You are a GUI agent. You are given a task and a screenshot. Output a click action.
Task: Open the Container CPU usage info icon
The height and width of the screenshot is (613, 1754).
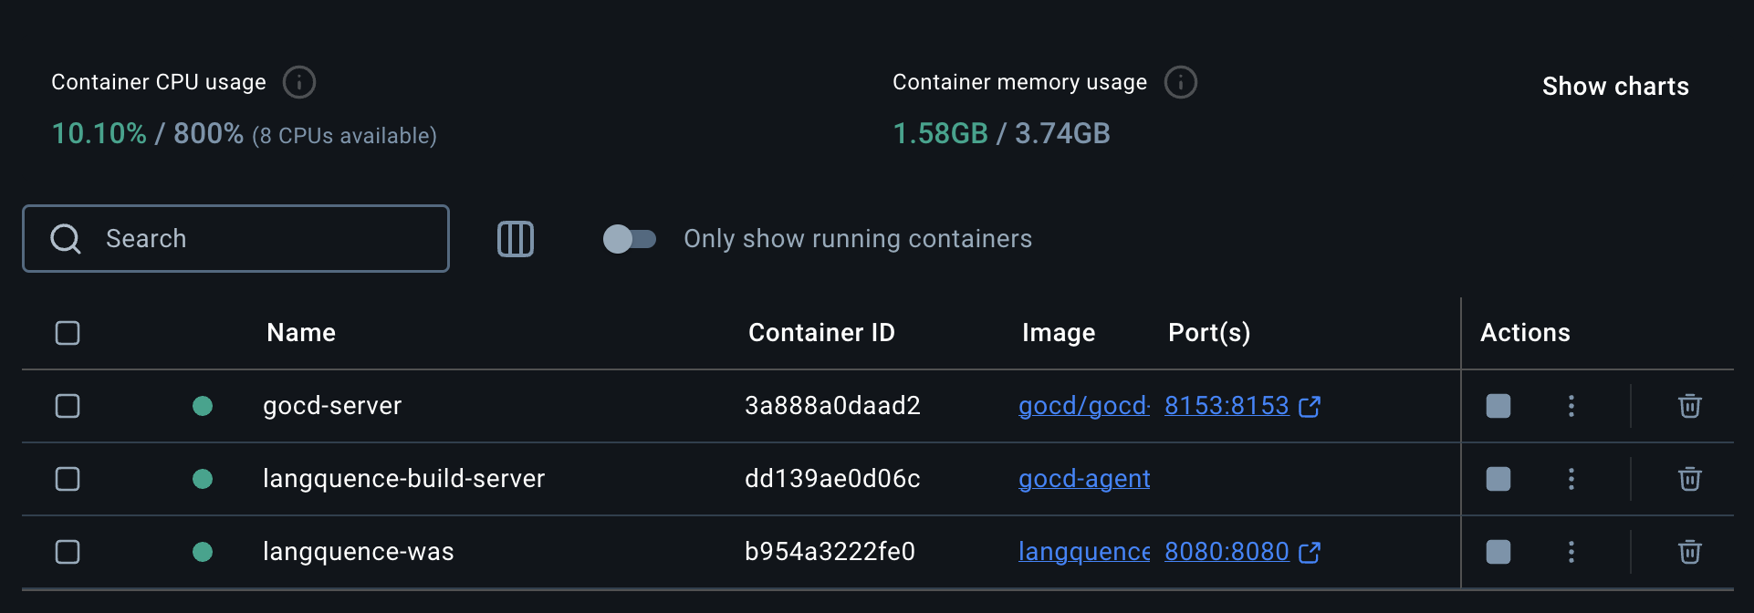(x=299, y=82)
